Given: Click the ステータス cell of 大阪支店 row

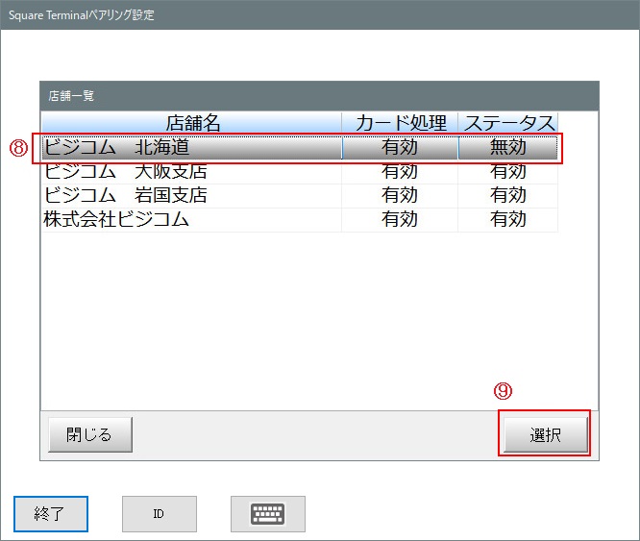Looking at the screenshot, I should [508, 172].
